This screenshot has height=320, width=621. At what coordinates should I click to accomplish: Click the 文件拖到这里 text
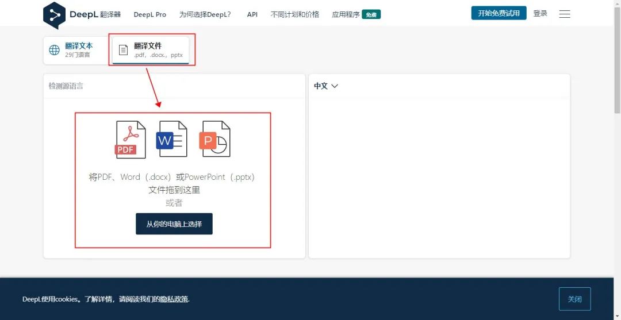(x=174, y=190)
